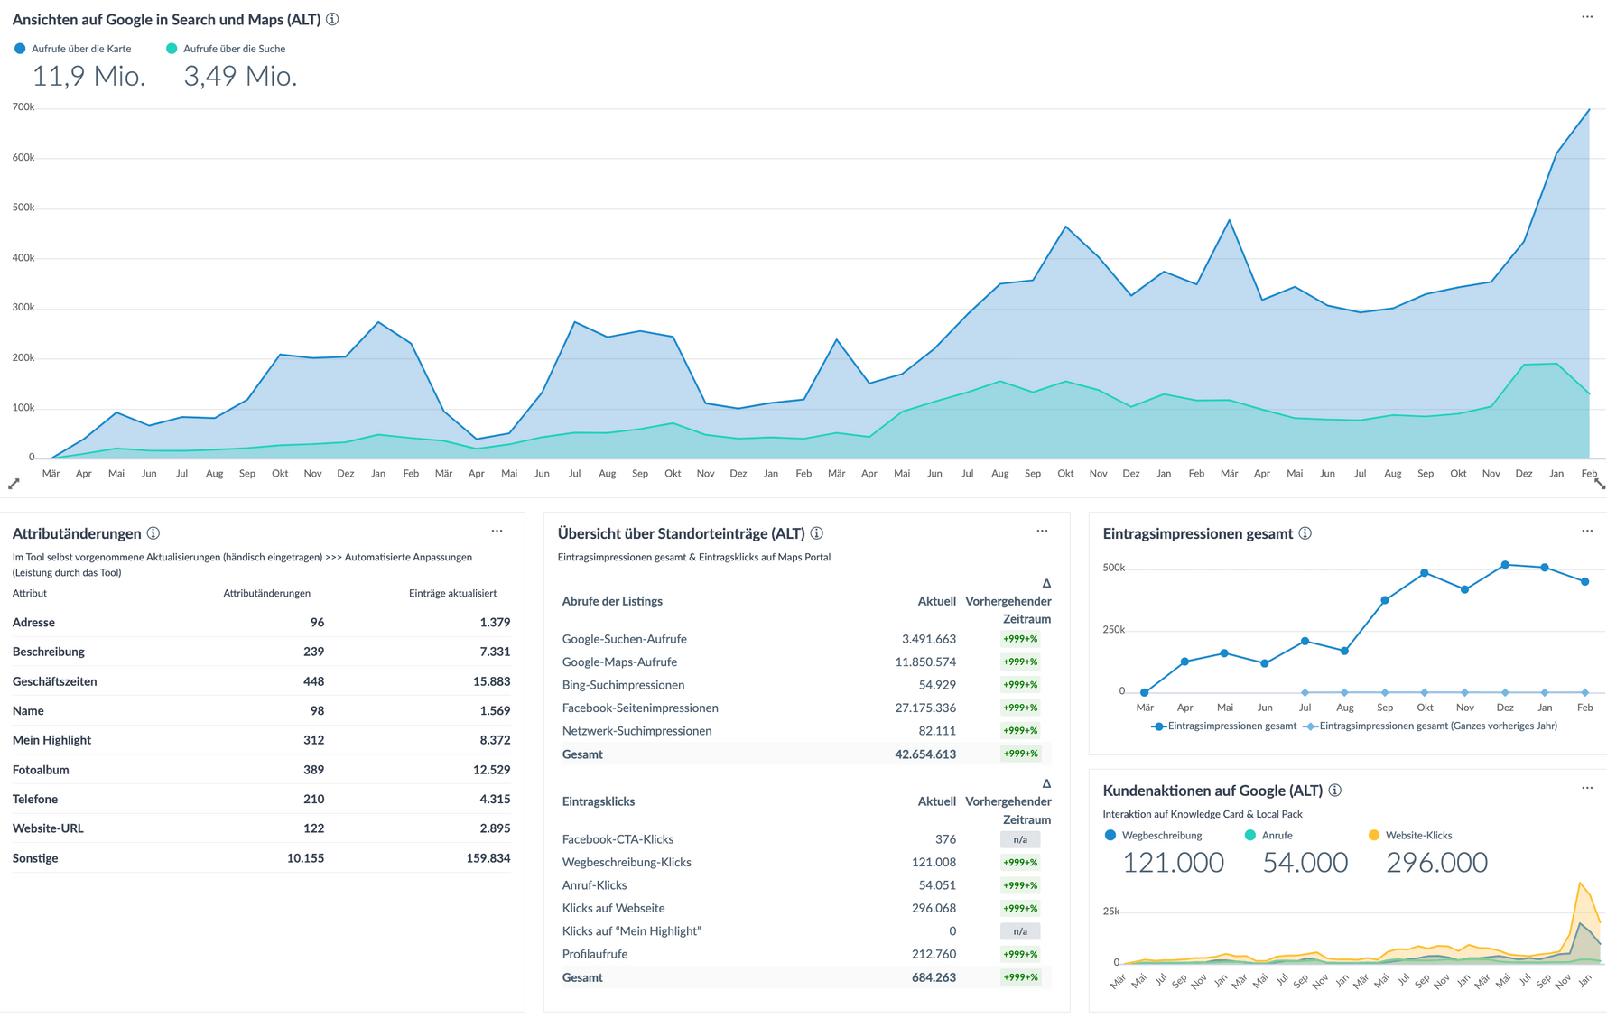Click the Netzwerk-Suchimpressionen row
Screen dimensions: 1607x1018
(806, 731)
